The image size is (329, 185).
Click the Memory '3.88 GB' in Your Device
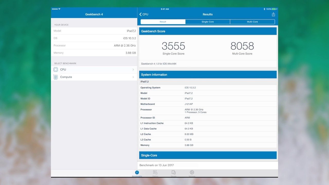click(131, 53)
